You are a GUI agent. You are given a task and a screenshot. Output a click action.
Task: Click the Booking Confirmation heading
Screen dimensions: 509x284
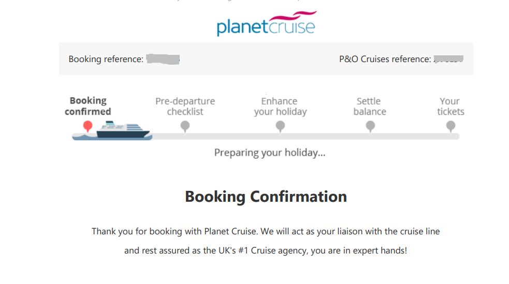266,197
